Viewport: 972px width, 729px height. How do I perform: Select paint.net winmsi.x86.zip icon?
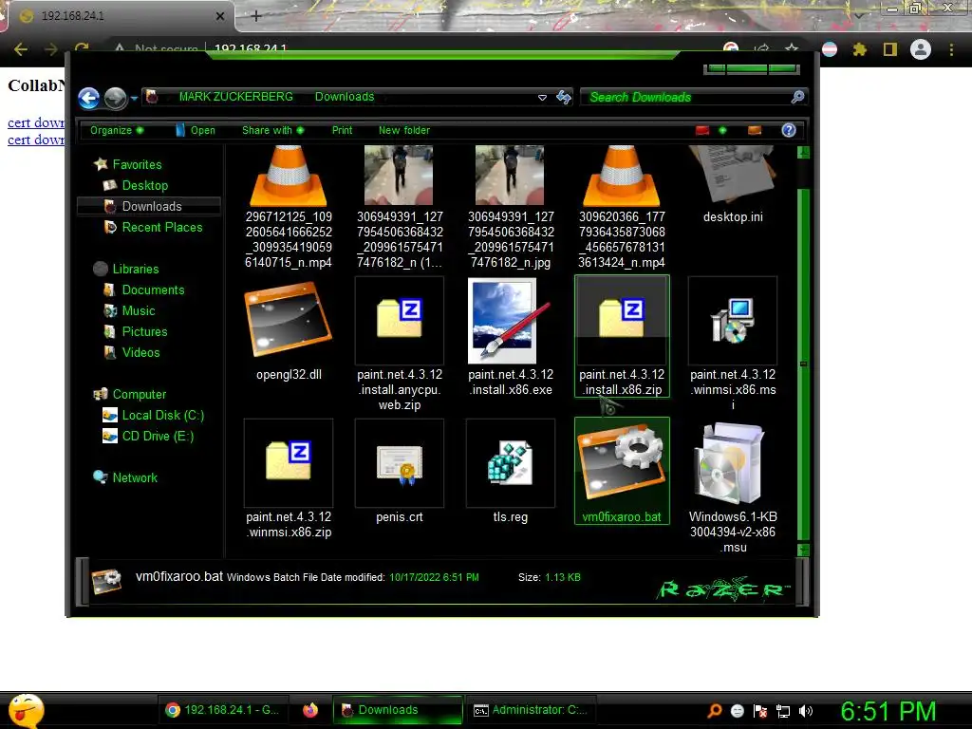click(289, 462)
